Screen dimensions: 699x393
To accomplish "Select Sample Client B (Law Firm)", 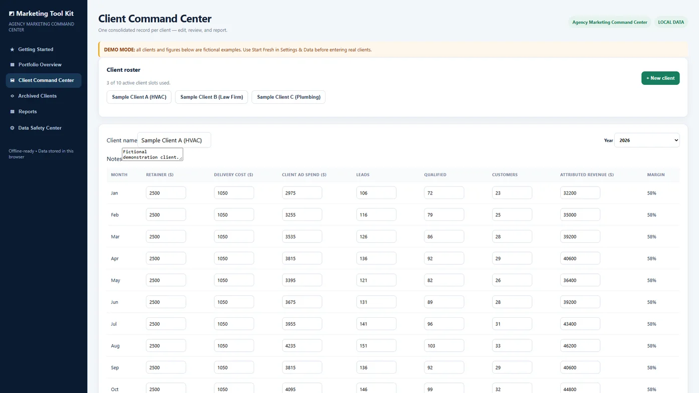I will tap(211, 97).
